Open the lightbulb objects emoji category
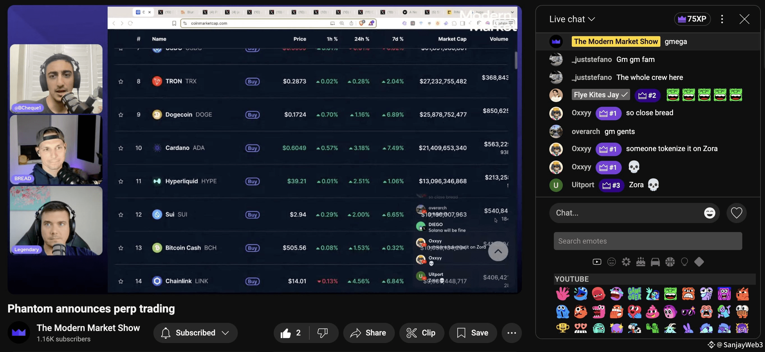Screen dimensions: 765x352 [685, 262]
